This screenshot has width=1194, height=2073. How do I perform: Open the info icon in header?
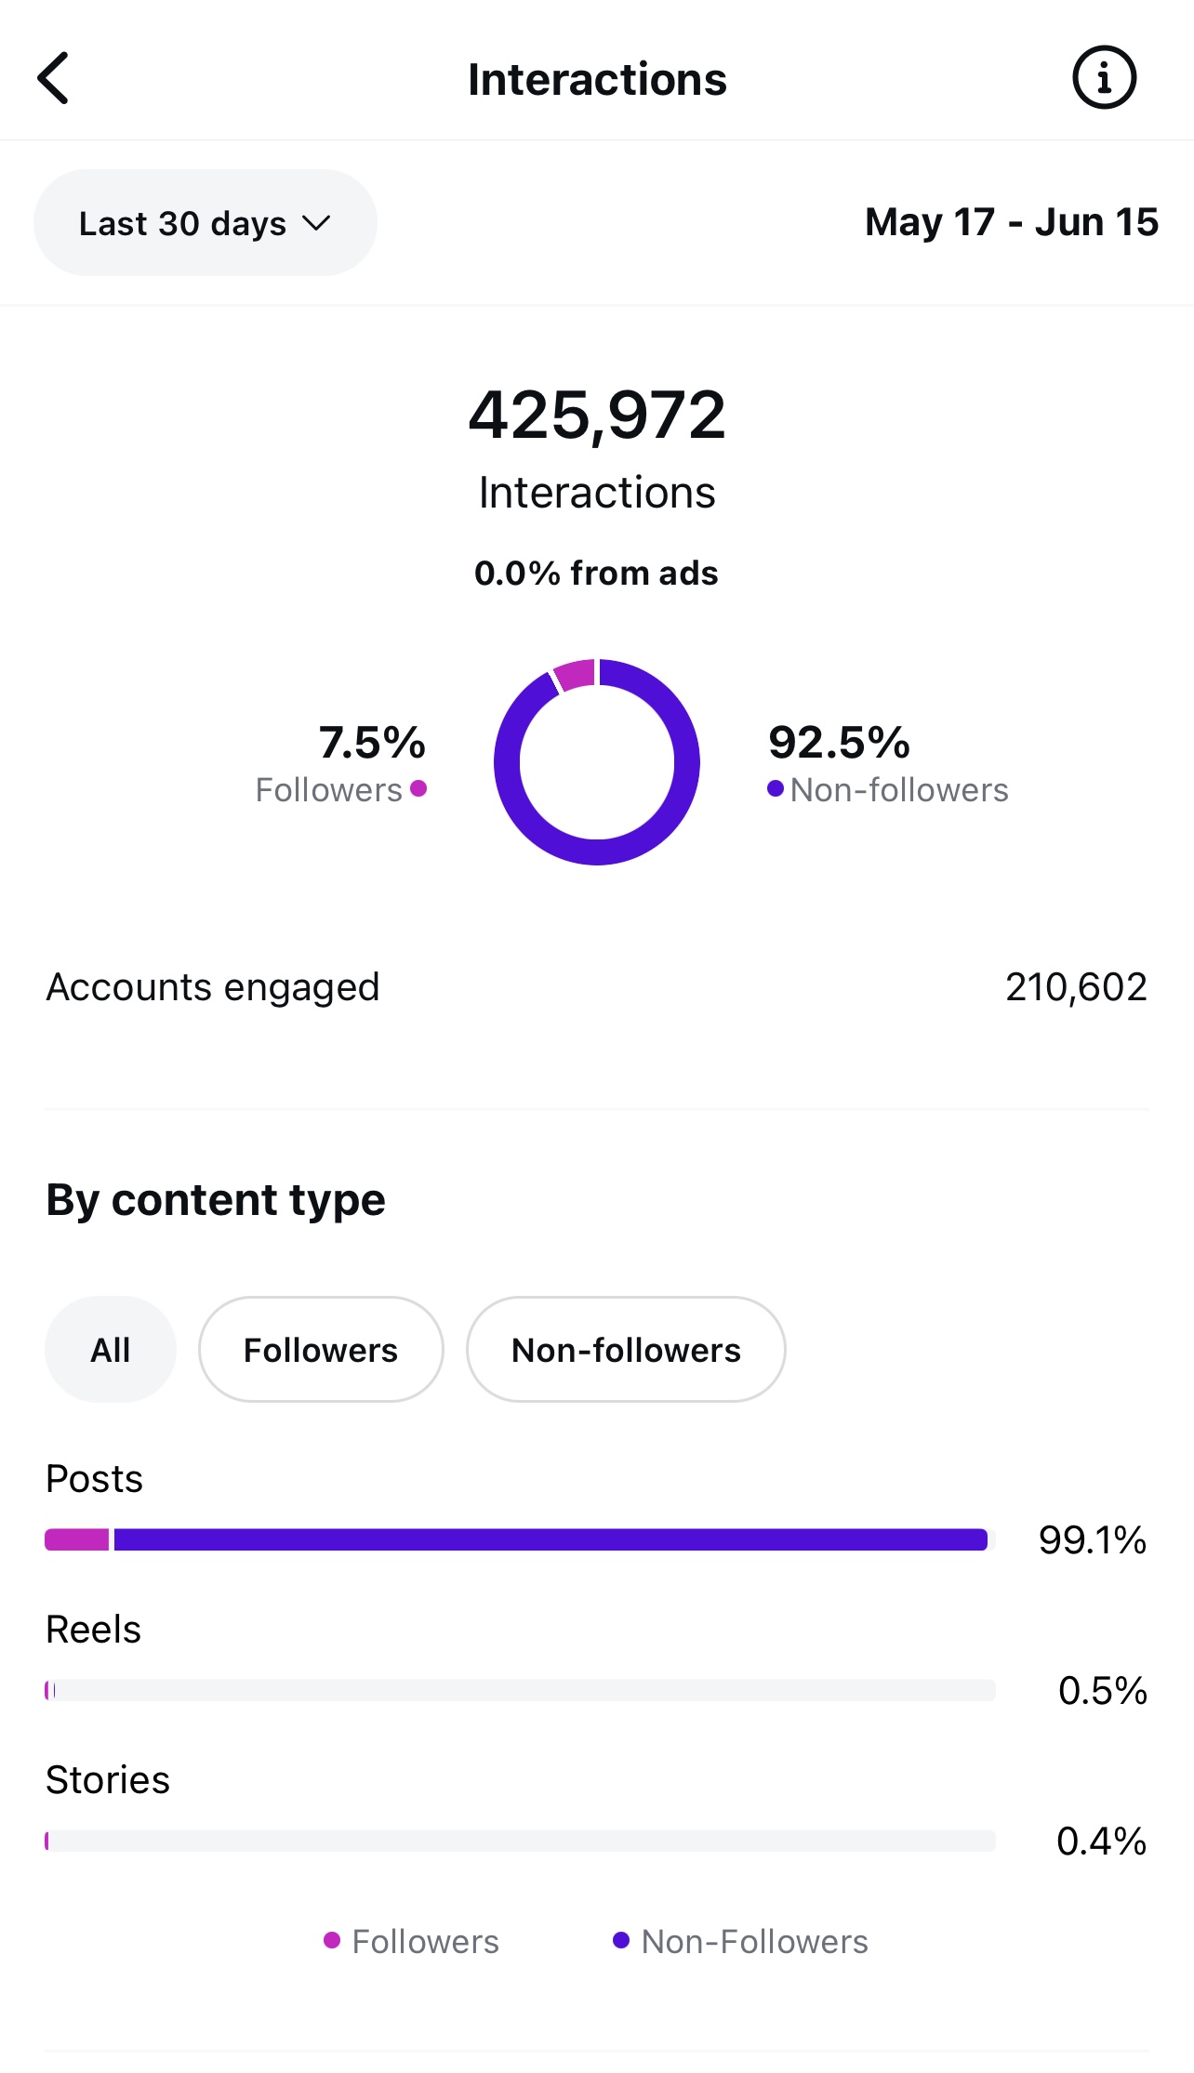pos(1104,78)
